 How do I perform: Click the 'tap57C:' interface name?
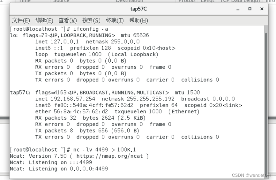tap(20, 93)
